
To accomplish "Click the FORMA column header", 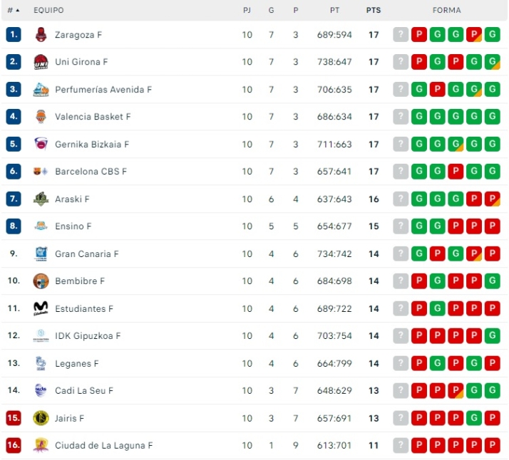I will pos(446,11).
